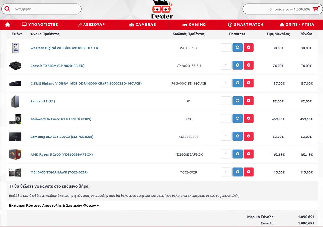
Task: Open Samsung 860 Evo 250GB product link
Action: (62, 137)
